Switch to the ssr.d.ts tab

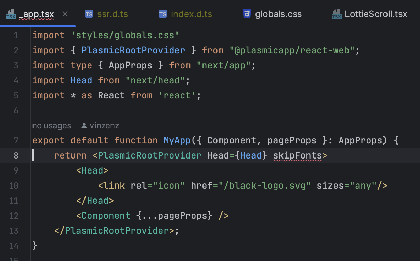click(x=106, y=14)
